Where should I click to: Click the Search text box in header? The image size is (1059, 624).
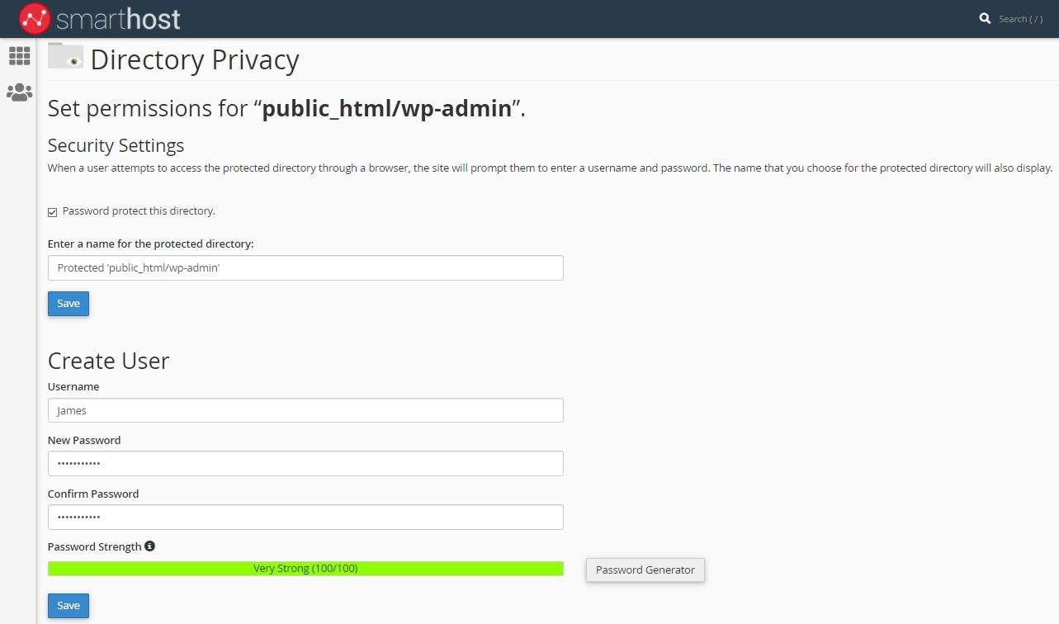tap(1021, 19)
